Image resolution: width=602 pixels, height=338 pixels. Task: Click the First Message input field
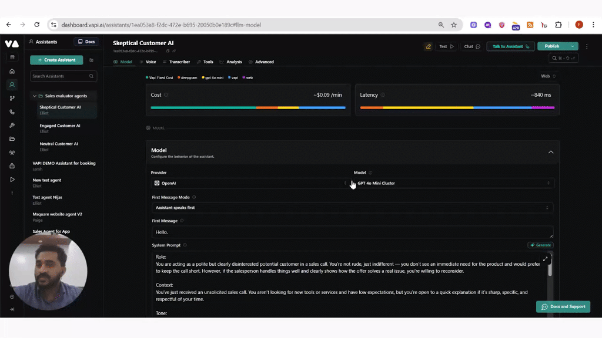click(353, 232)
